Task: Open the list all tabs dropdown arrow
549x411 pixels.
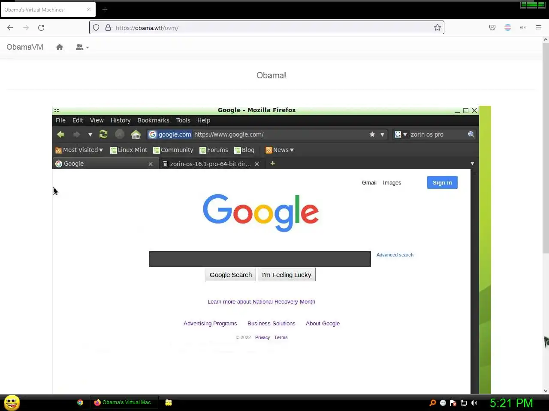Action: (x=472, y=164)
